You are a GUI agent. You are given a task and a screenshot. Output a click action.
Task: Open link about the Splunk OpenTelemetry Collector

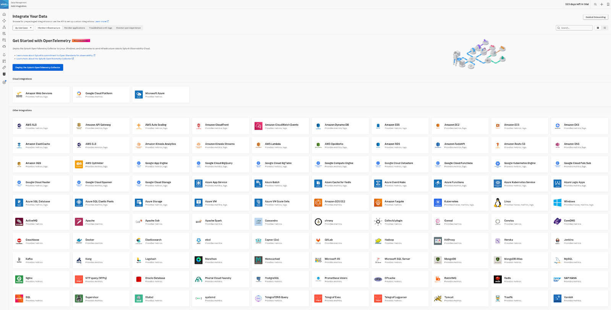pos(45,59)
